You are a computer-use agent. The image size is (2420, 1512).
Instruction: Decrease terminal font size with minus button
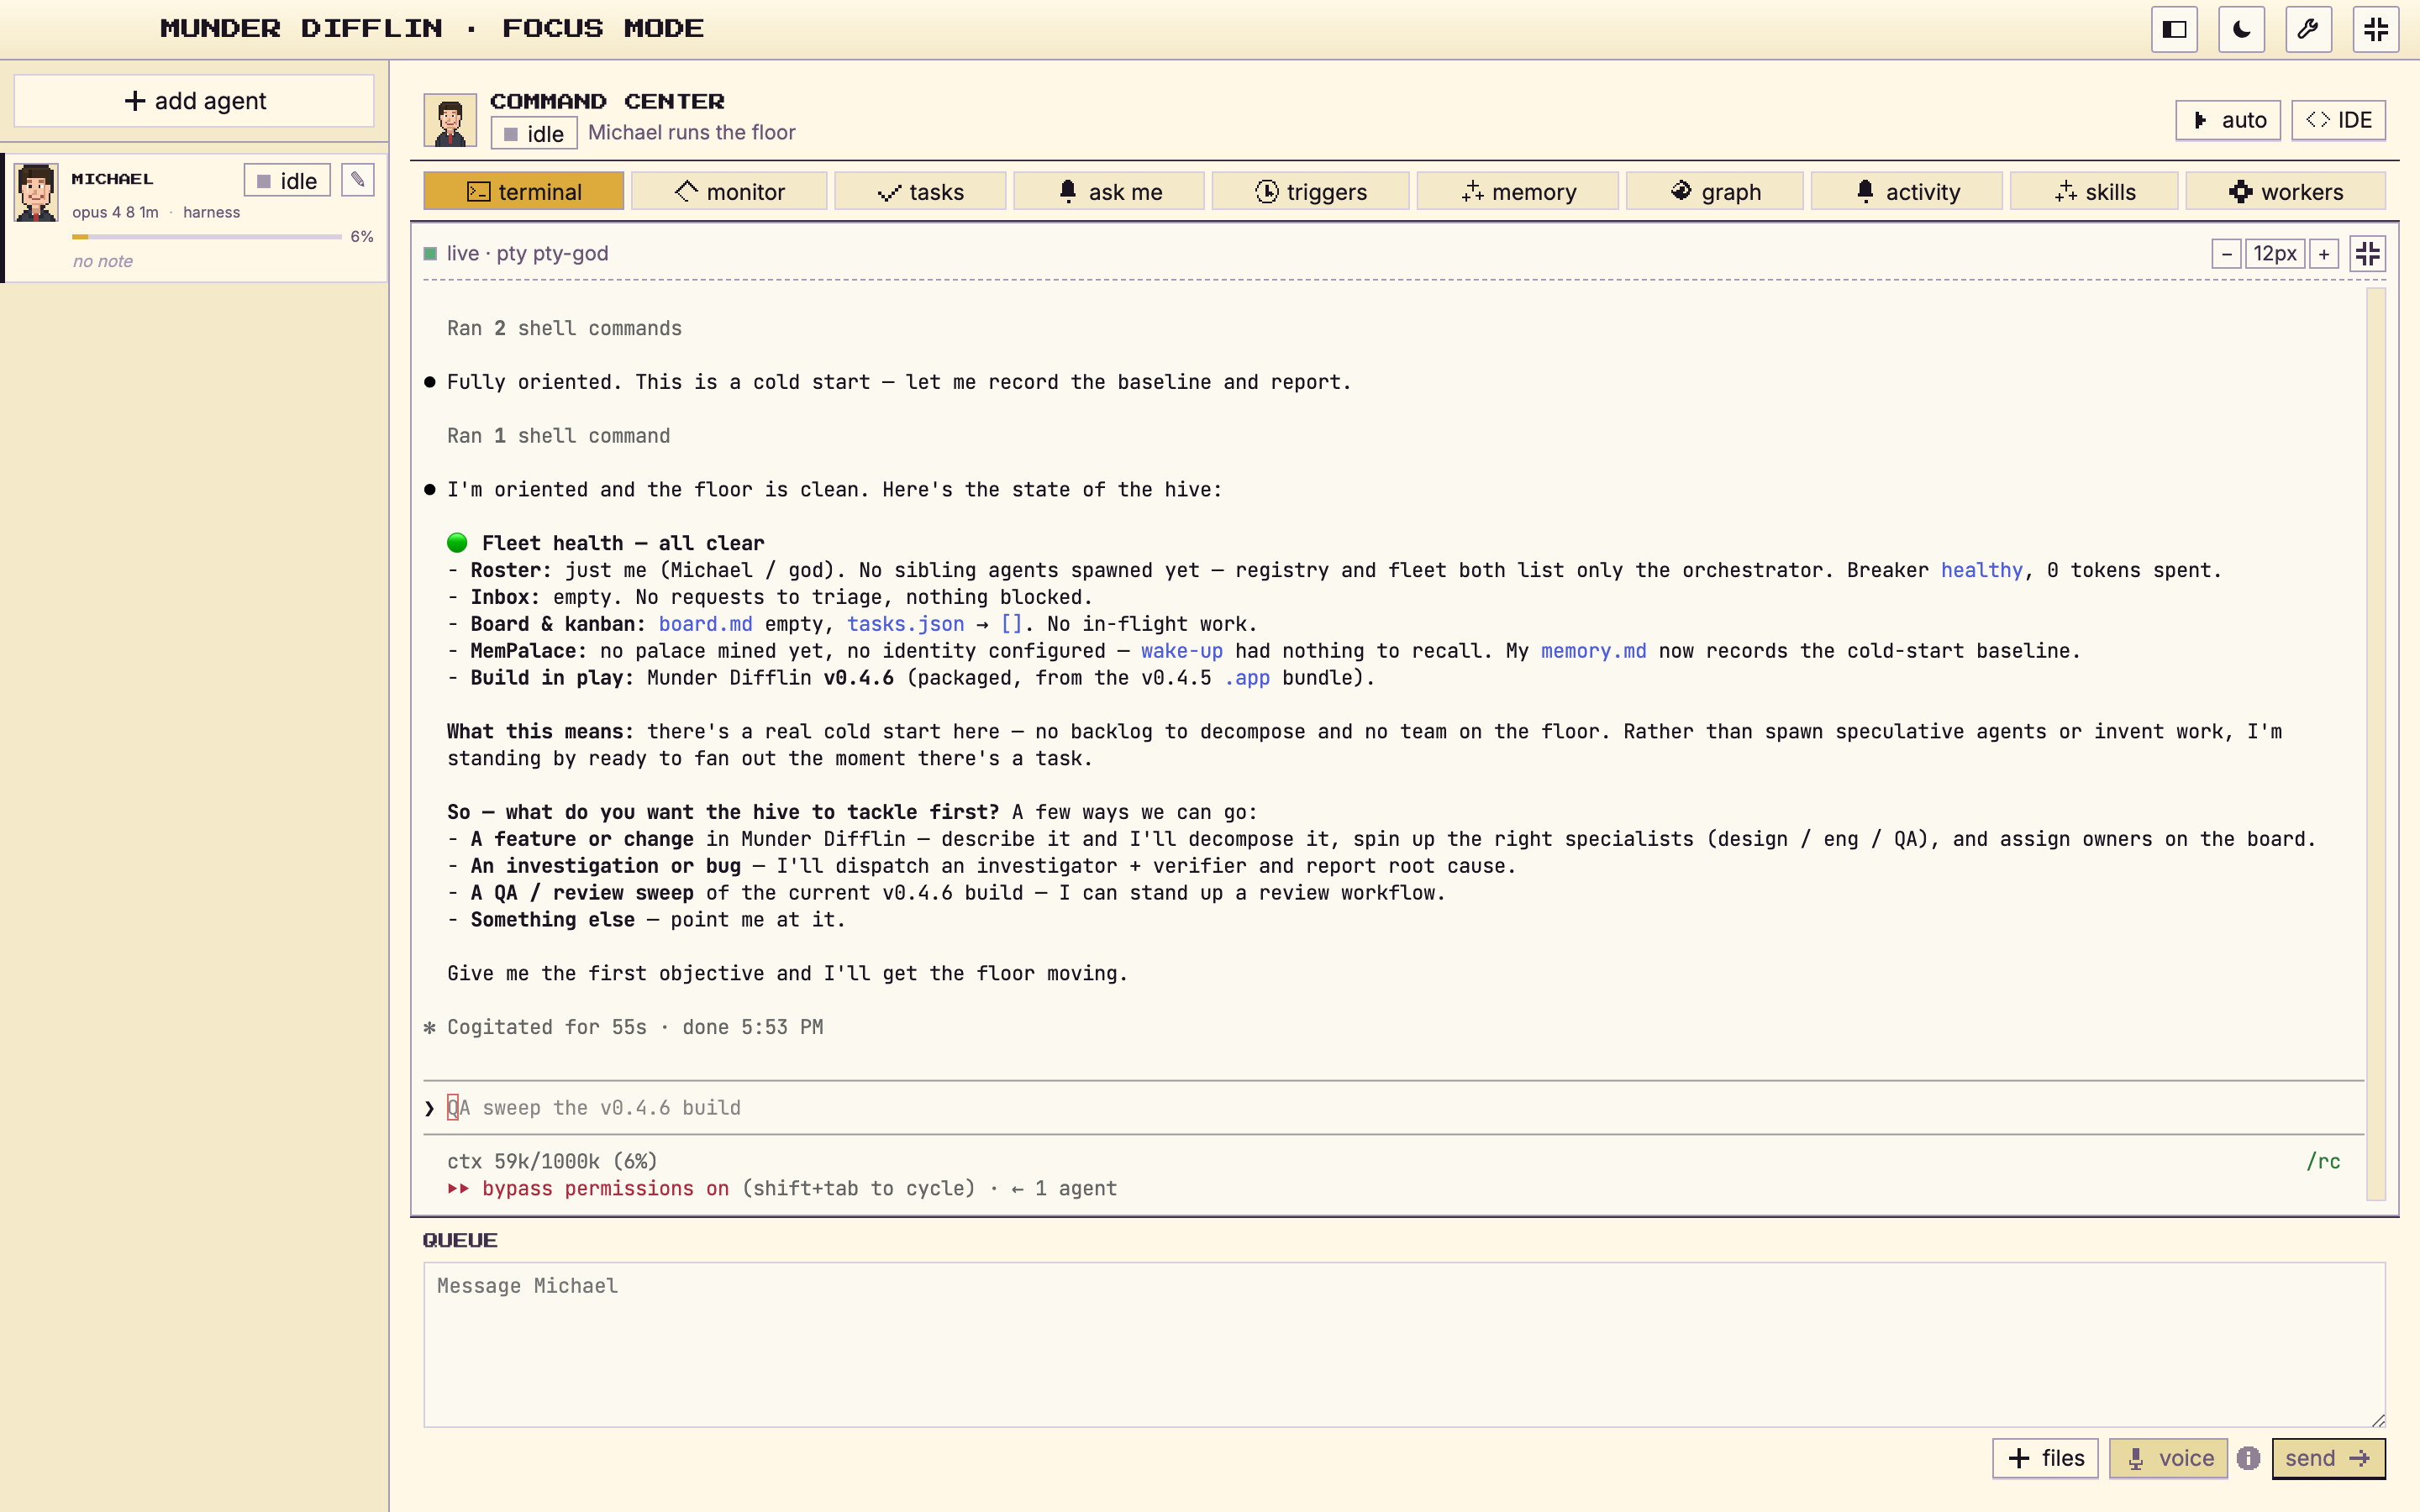point(2226,254)
